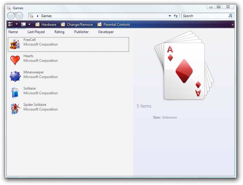This screenshot has height=185, width=243.
Task: Open Parental Controls from toolbar
Action: 114,25
